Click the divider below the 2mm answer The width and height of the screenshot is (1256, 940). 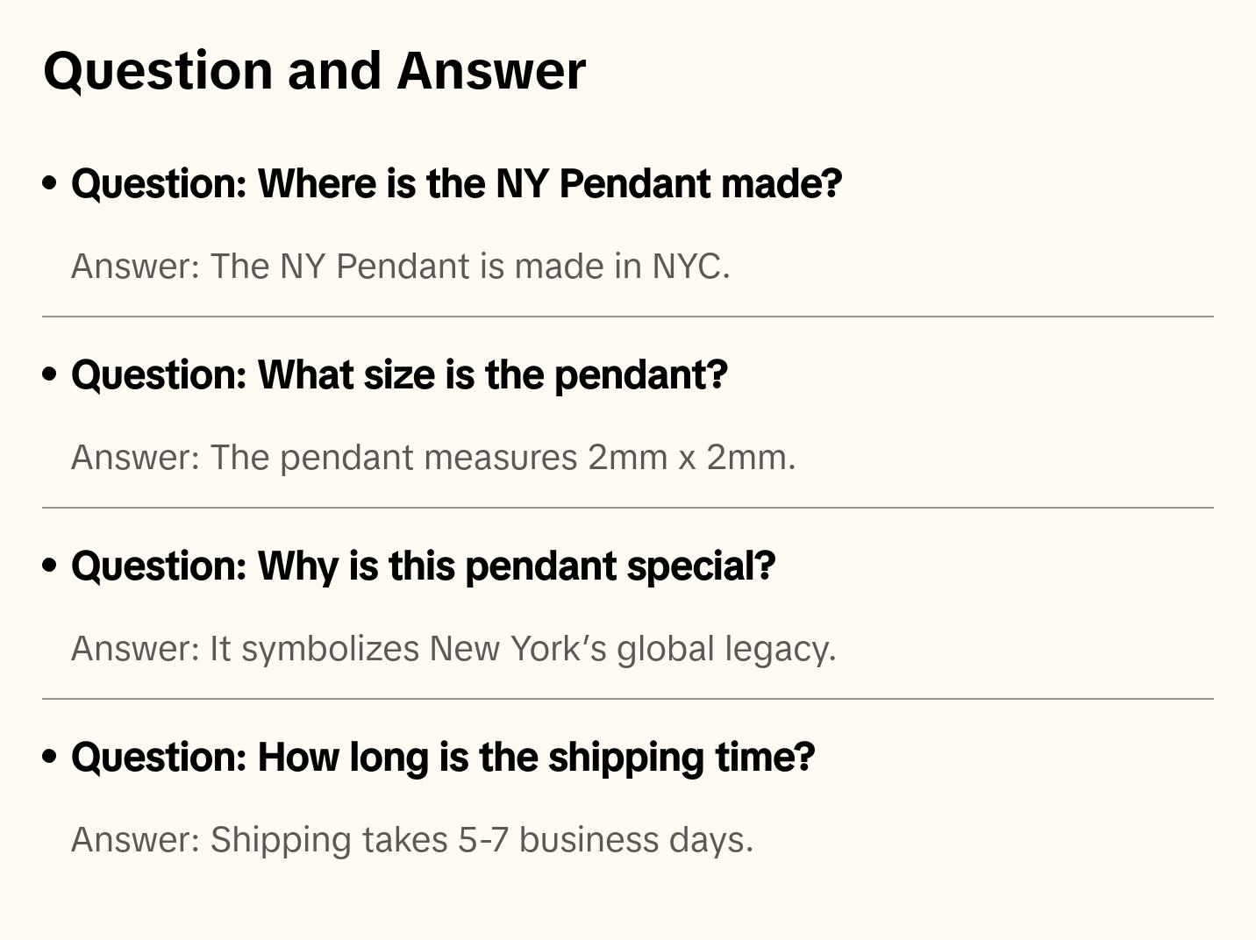click(628, 508)
